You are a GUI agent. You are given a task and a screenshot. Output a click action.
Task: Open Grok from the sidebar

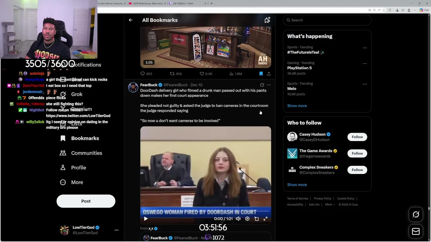tap(71, 94)
